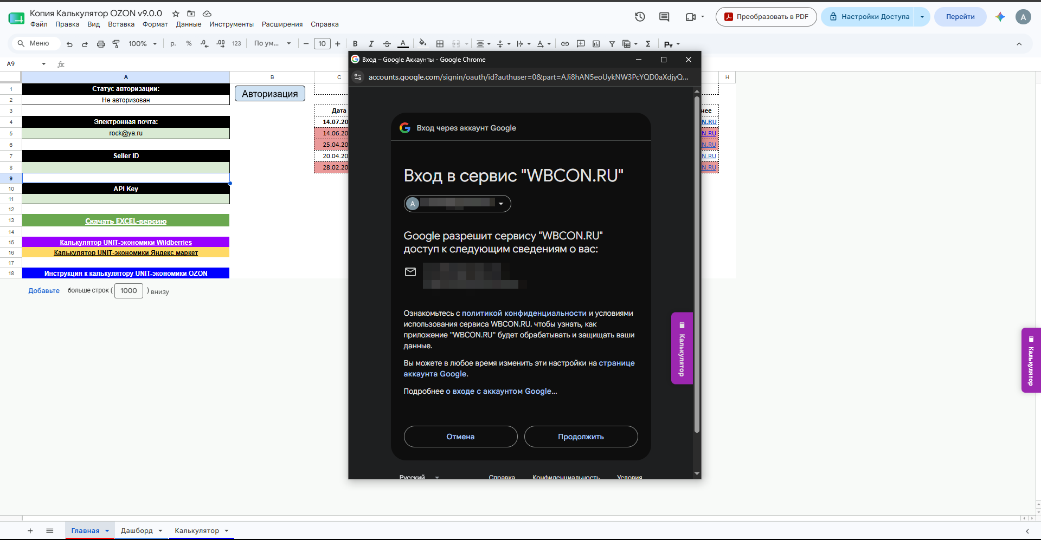The image size is (1041, 540).
Task: Redo the action in Sheets toolbar
Action: pyautogui.click(x=85, y=44)
